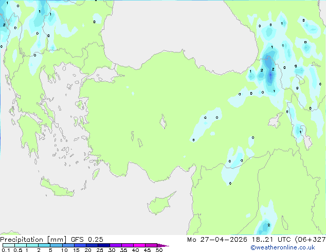The width and height of the screenshot is (326, 252).
Task: Click the legend label '25'
Action: point(100,250)
